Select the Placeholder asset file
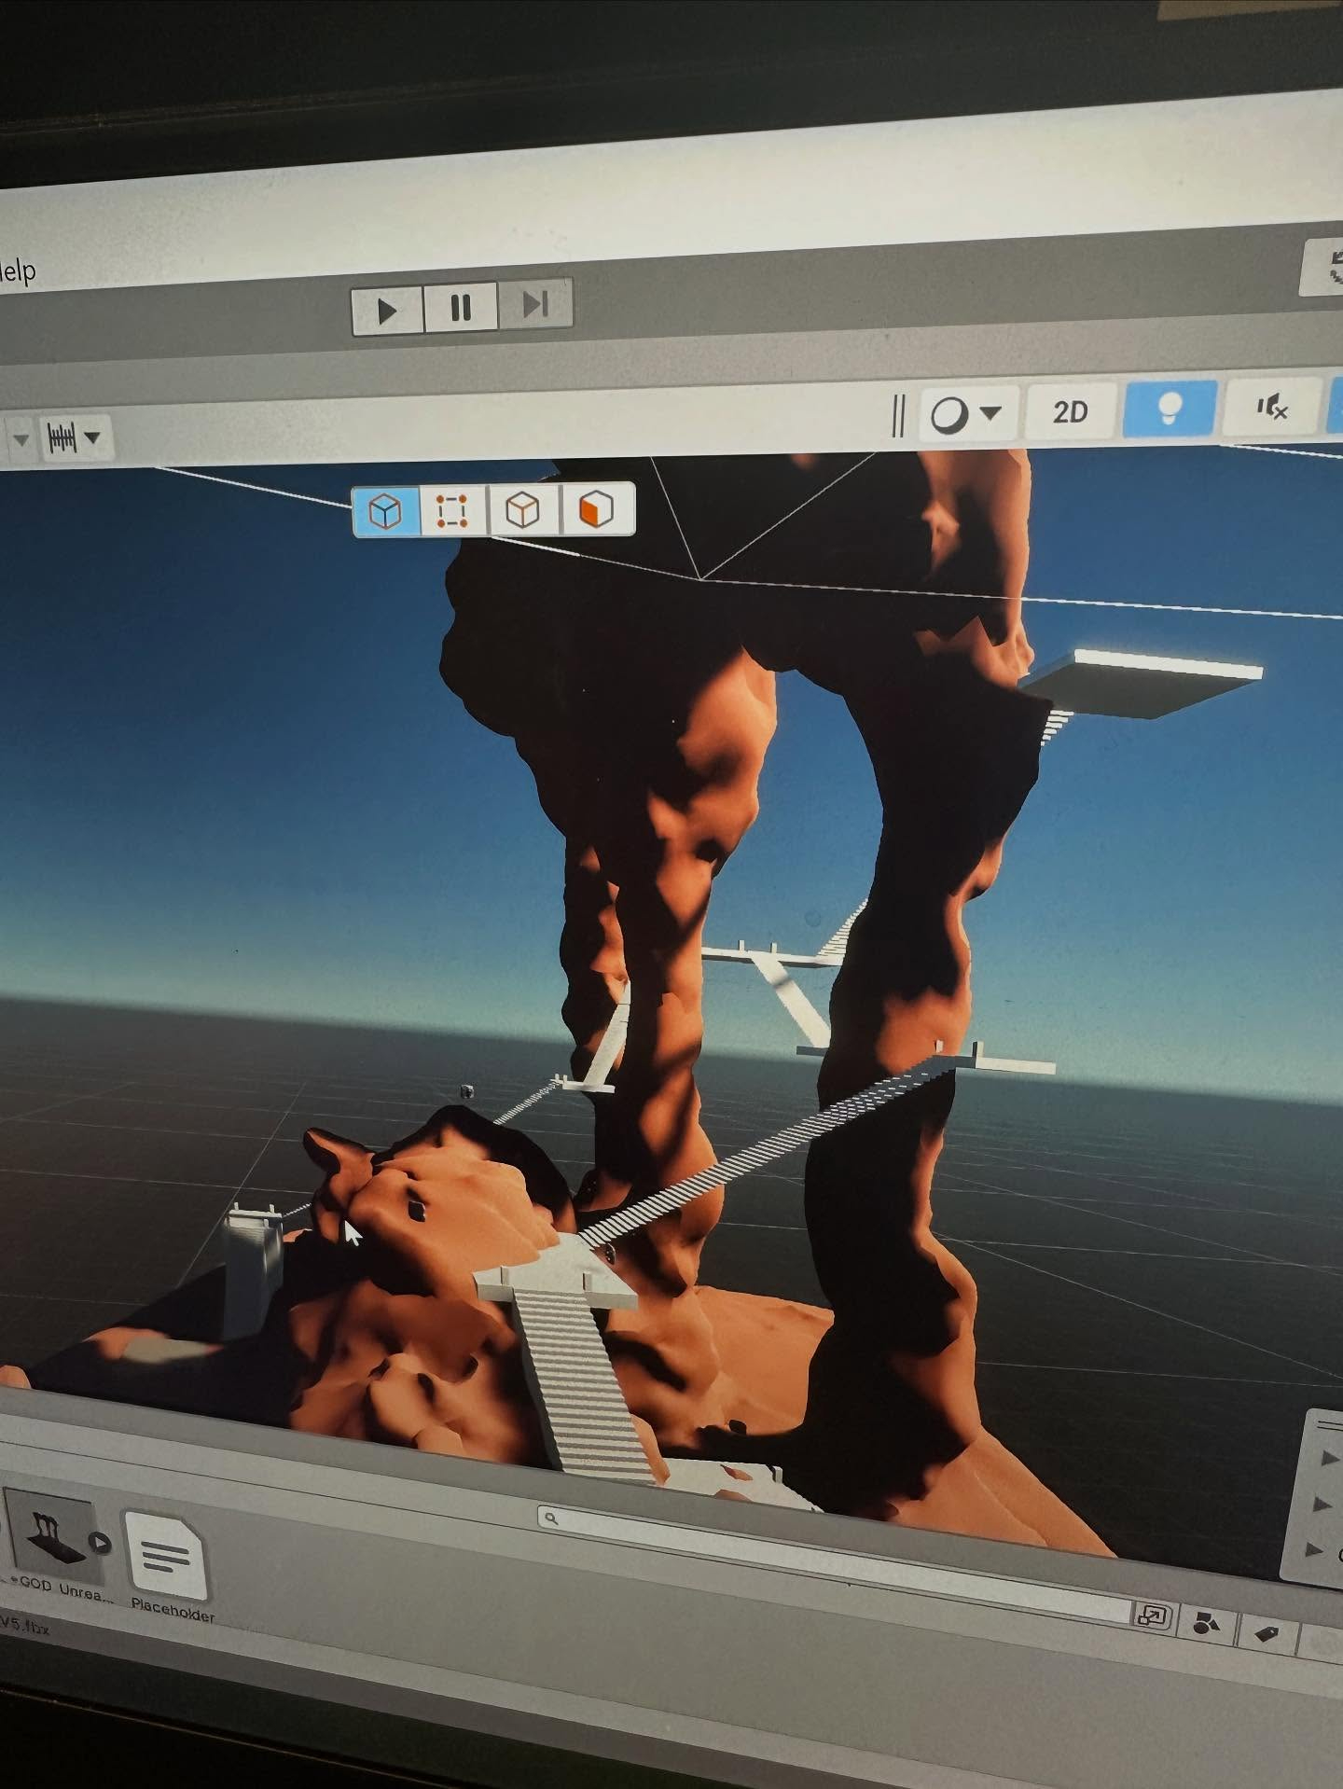Screen dimensions: 1343x1789 coord(168,1558)
